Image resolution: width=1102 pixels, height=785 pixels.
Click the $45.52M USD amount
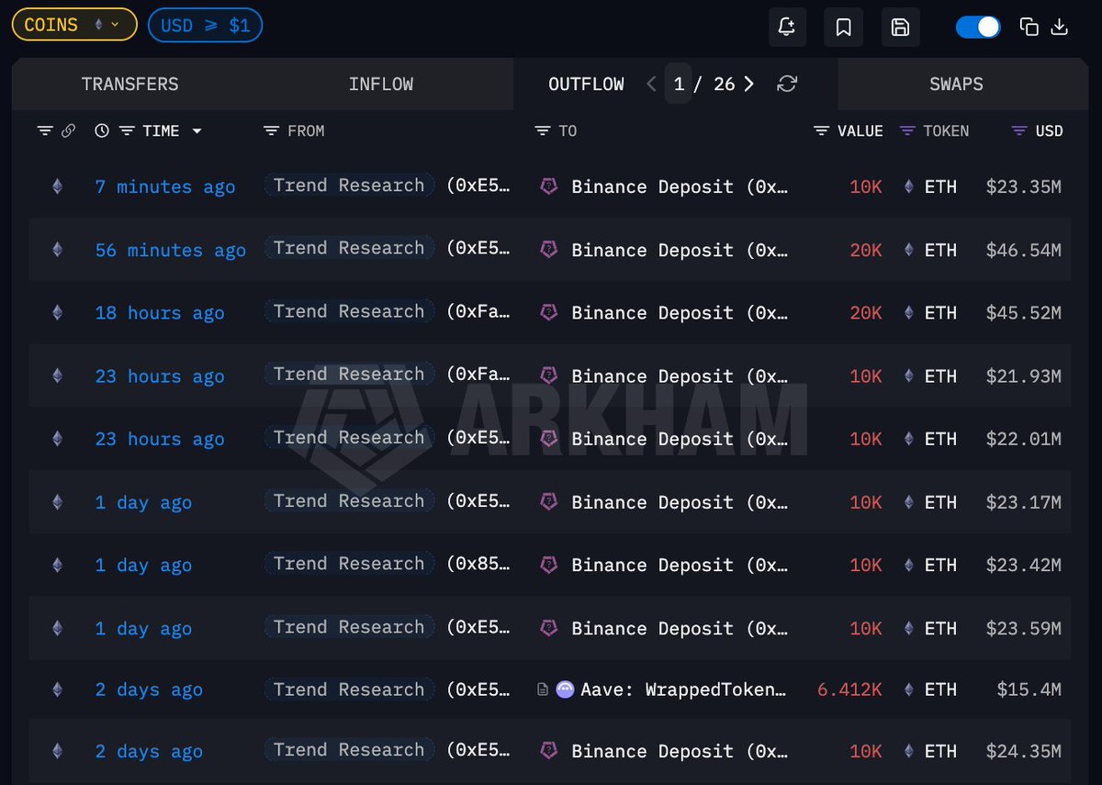(x=1023, y=313)
